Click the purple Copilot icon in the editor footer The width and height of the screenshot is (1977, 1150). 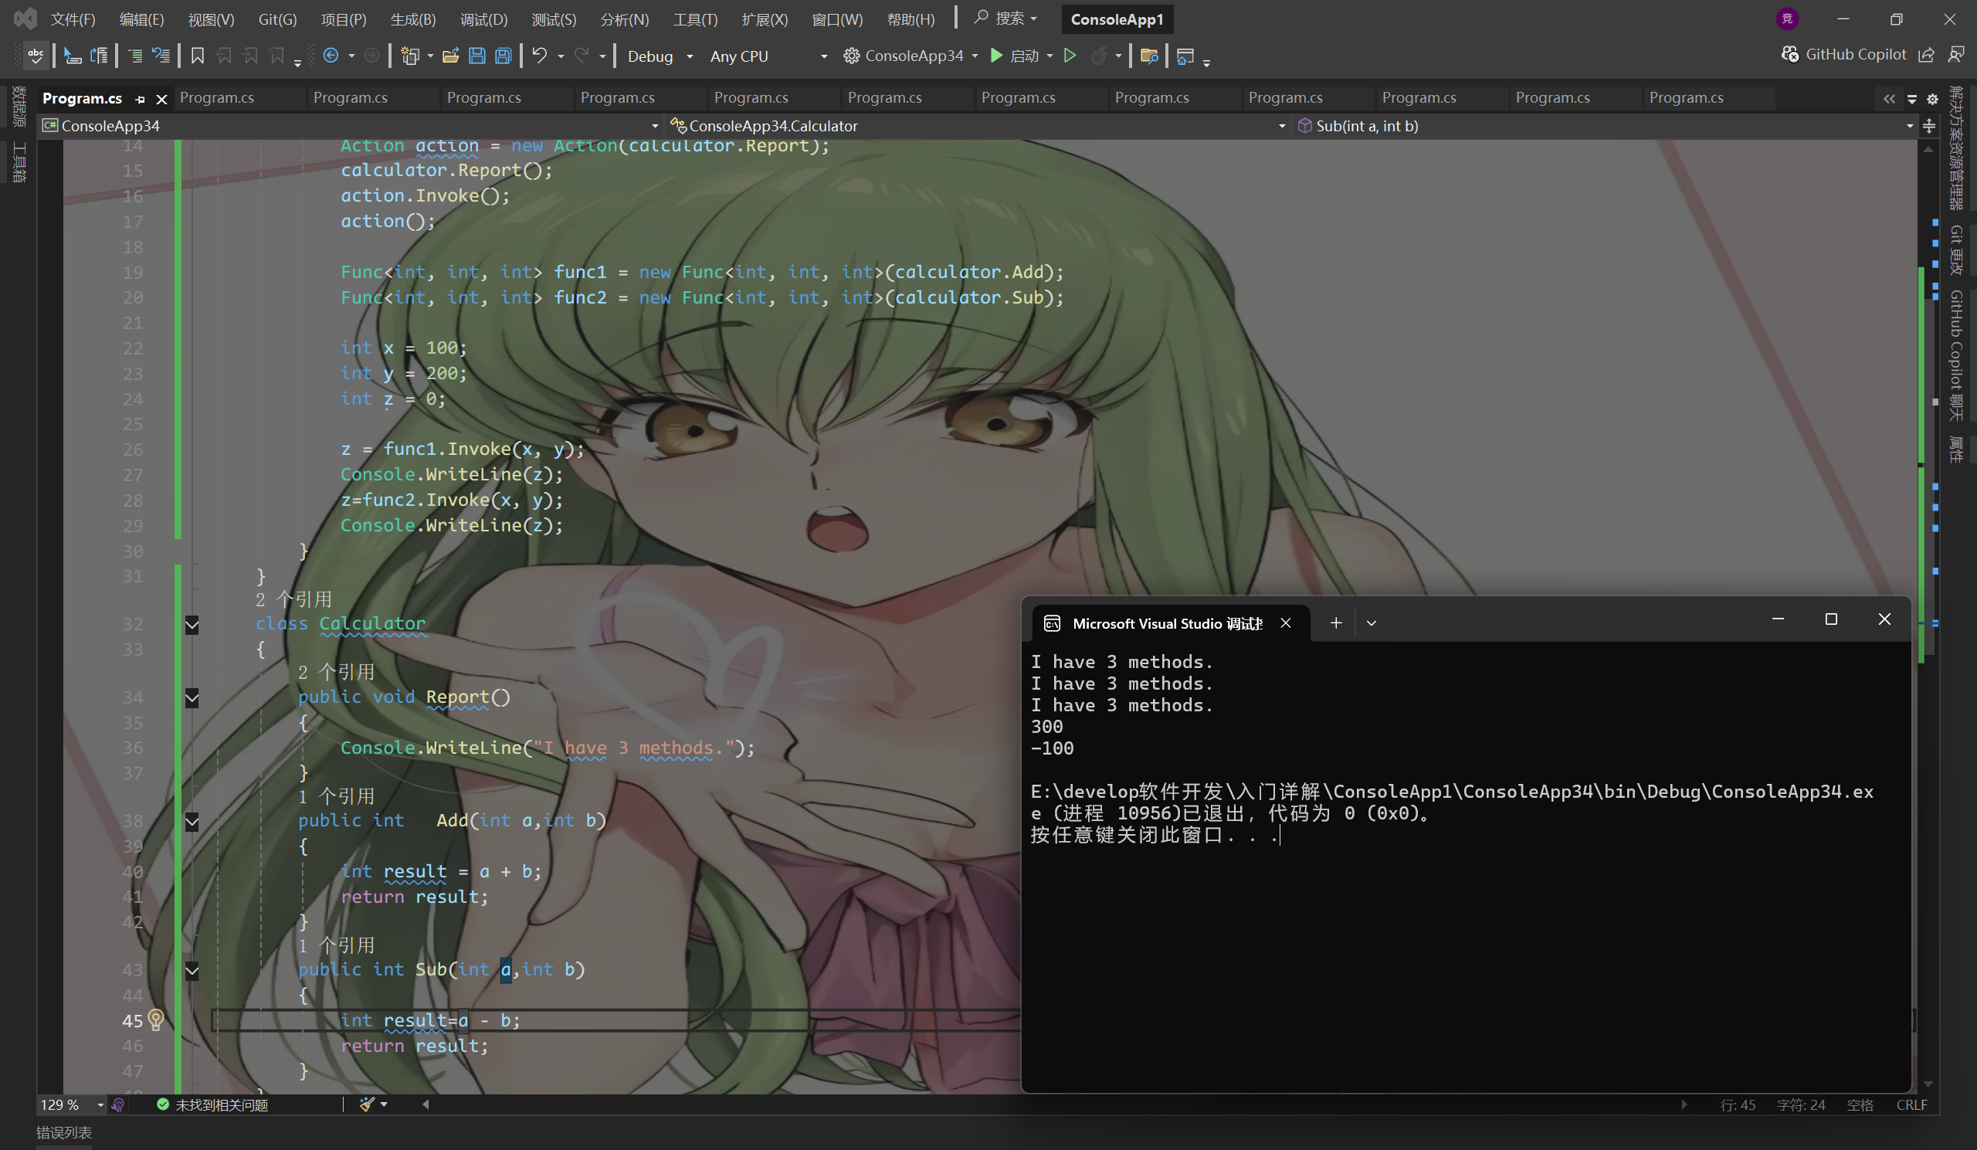coord(117,1104)
